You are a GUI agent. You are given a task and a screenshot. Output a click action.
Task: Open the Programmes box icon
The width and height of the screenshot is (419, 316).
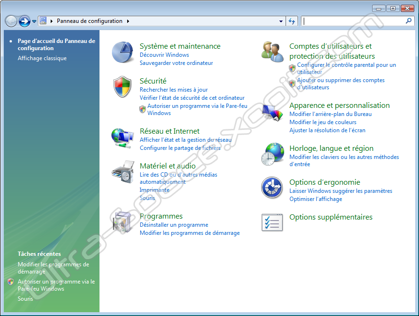tap(122, 222)
